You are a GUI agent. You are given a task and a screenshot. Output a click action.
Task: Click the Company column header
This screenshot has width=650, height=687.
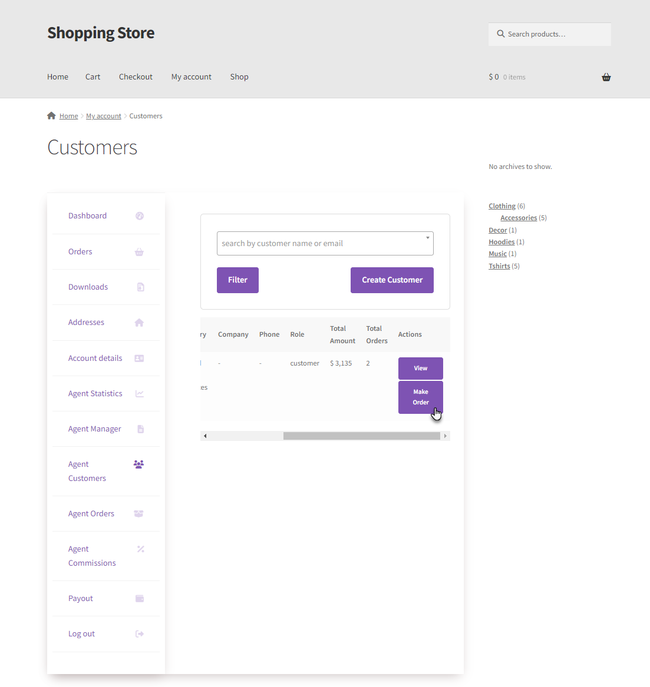point(233,334)
